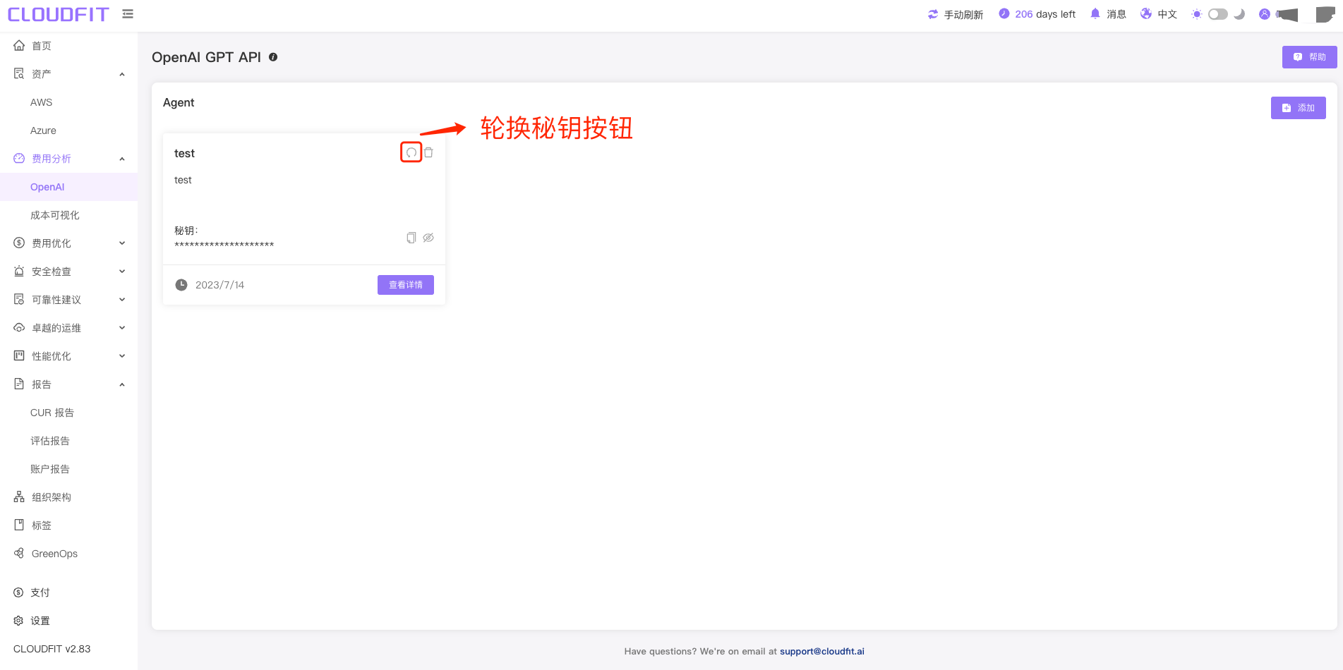Image resolution: width=1343 pixels, height=670 pixels.
Task: Reveal the hidden secret key
Action: tap(428, 238)
